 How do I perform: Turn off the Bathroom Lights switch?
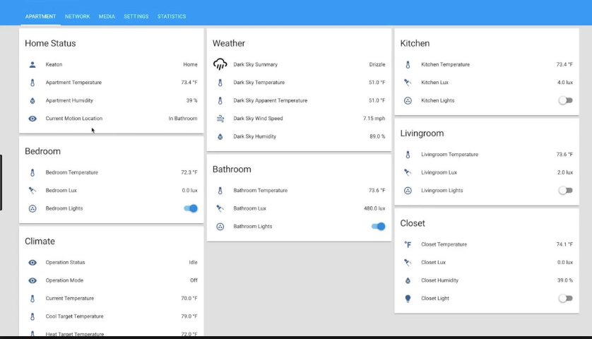[x=379, y=227]
